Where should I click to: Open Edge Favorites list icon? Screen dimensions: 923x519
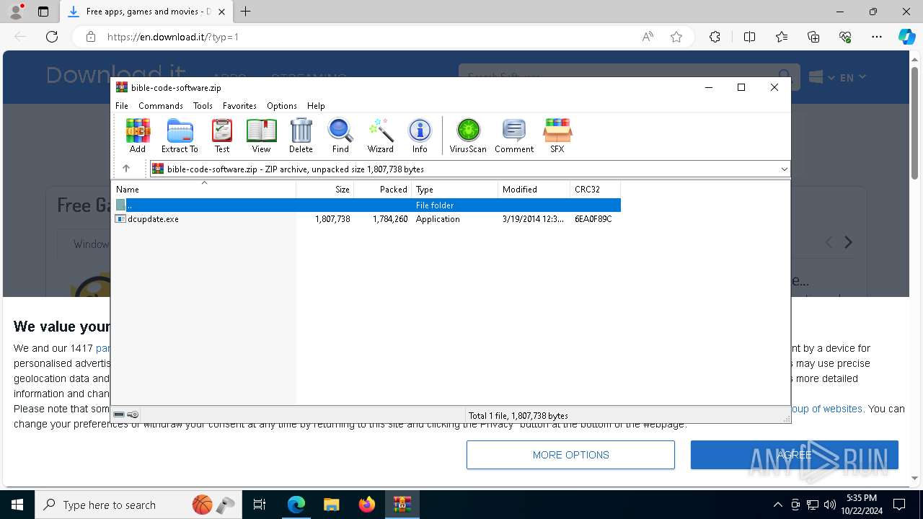pyautogui.click(x=782, y=37)
